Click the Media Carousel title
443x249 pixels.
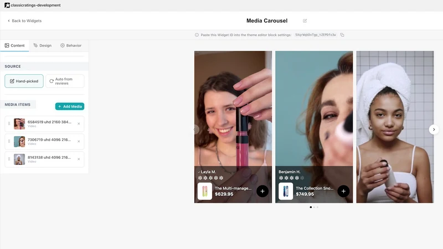267,20
